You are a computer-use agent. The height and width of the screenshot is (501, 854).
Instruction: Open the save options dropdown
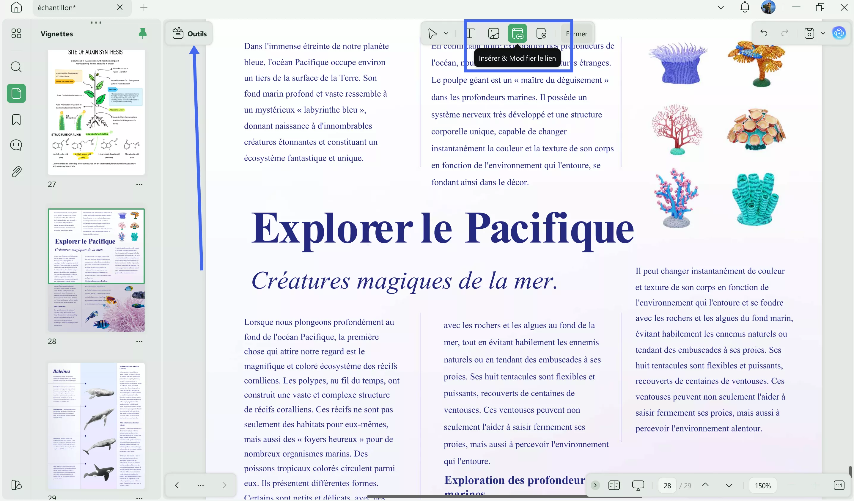tap(823, 33)
